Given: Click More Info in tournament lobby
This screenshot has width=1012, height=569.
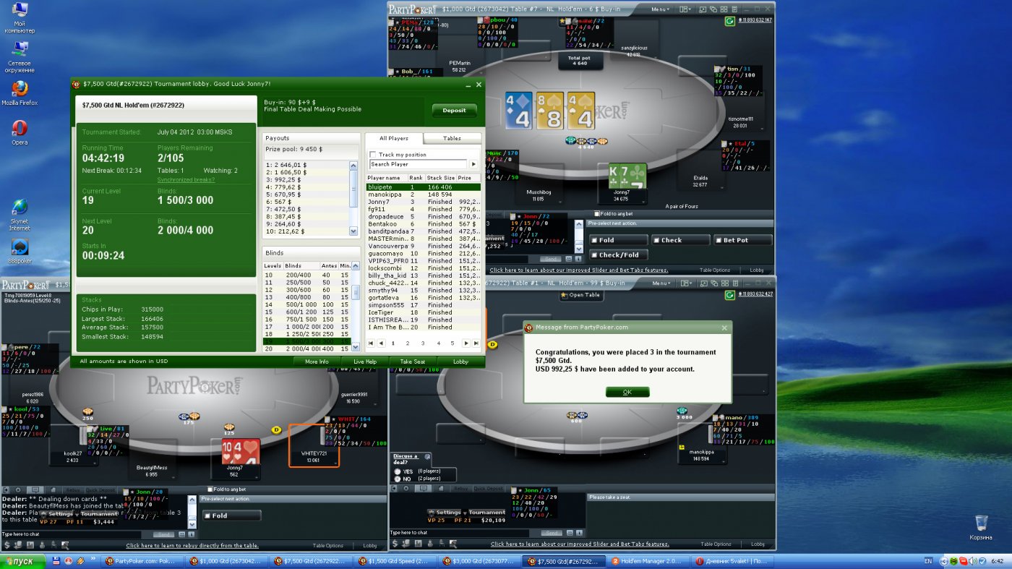Looking at the screenshot, I should pos(317,361).
